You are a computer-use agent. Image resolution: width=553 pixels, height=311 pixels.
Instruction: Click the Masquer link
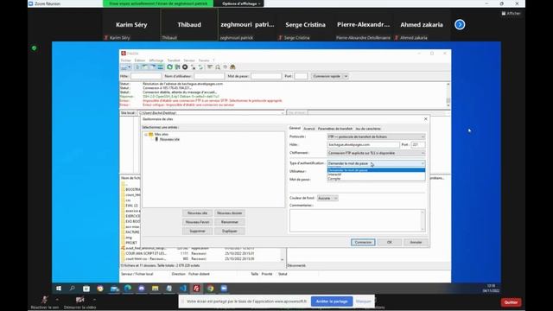tap(363, 301)
